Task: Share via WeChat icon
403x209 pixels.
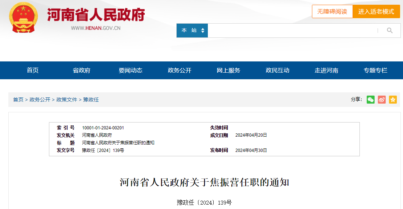Action: (370, 100)
